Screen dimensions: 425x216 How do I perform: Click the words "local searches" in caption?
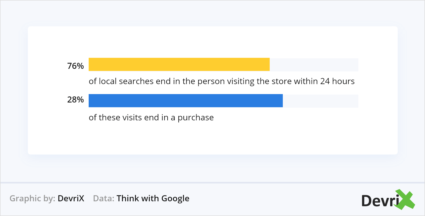(x=126, y=81)
